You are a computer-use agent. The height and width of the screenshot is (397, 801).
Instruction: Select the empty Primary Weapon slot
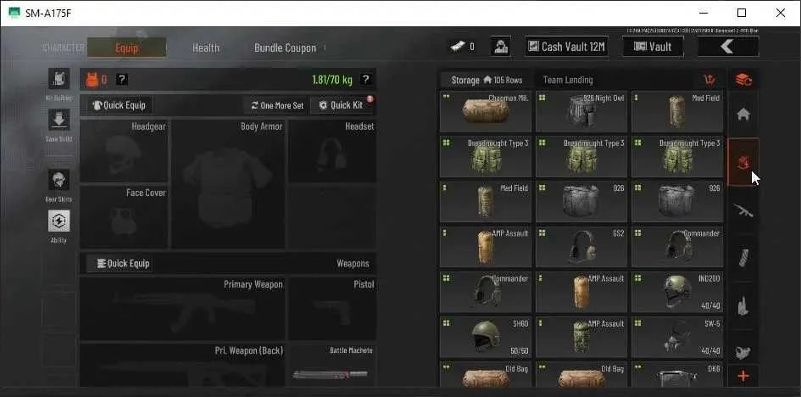pyautogui.click(x=182, y=309)
